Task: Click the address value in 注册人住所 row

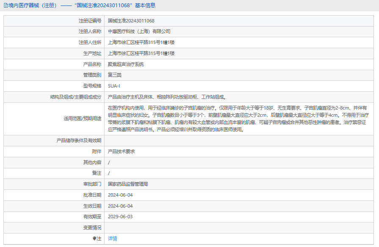Action: coord(141,42)
